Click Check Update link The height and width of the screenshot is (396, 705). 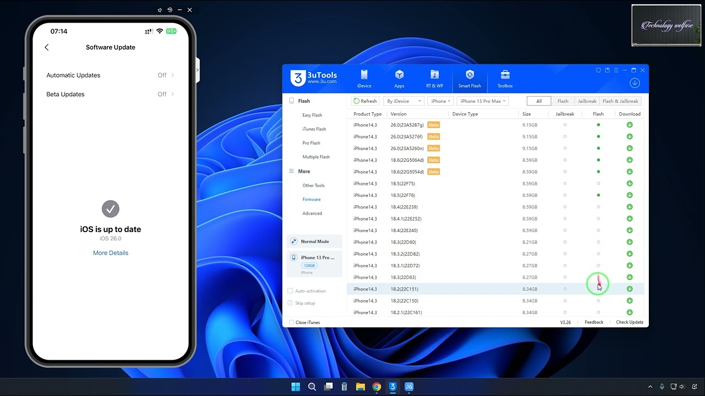point(630,322)
